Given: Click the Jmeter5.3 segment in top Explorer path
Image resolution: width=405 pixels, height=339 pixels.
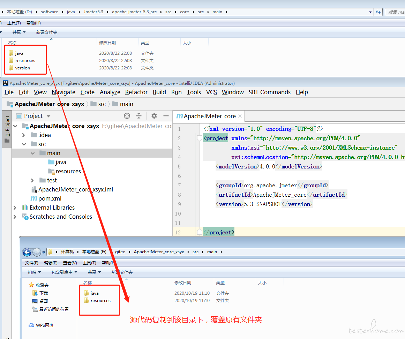Looking at the screenshot, I should [93, 12].
